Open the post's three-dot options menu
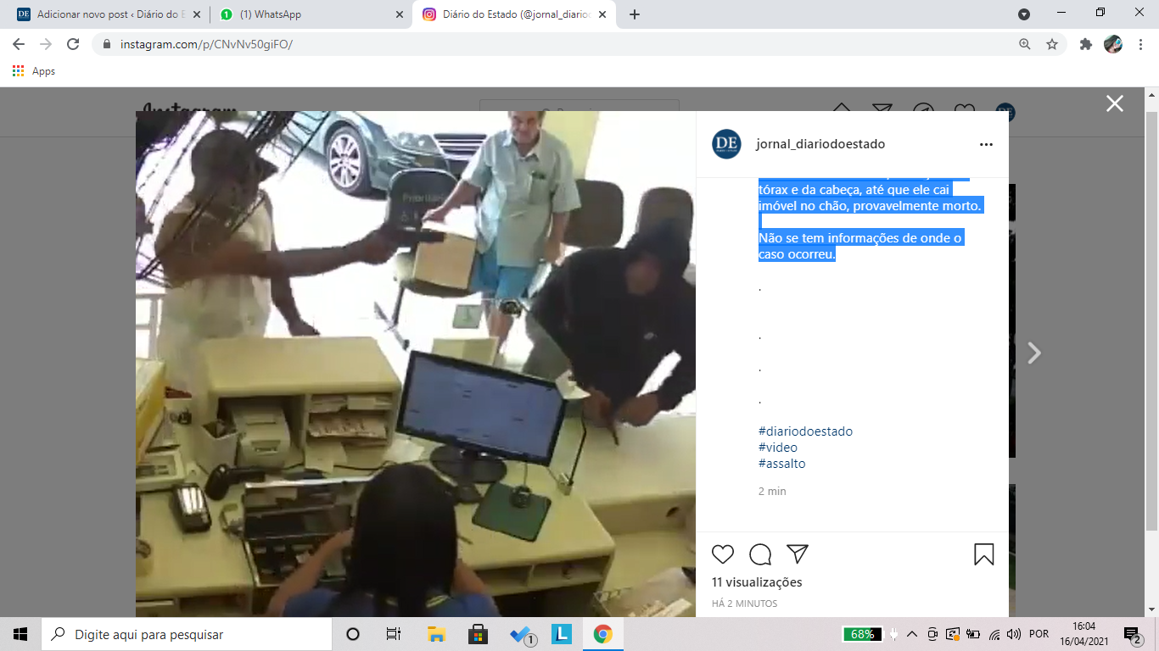1159x651 pixels. click(986, 145)
